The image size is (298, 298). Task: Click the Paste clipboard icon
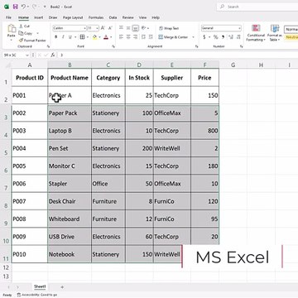[12, 29]
